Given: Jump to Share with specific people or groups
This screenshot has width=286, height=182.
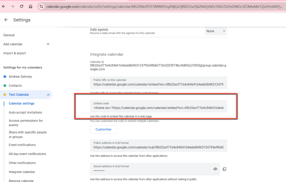Looking at the screenshot, I should [28, 134].
